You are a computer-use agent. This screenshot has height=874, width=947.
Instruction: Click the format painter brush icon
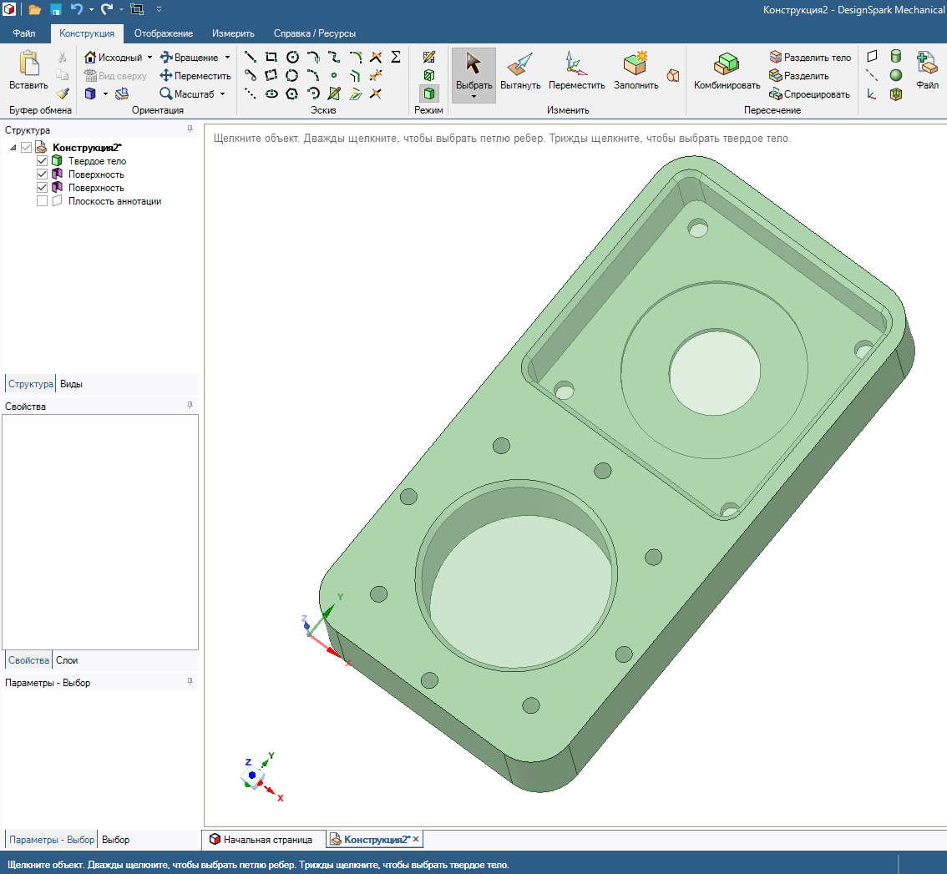pyautogui.click(x=62, y=93)
